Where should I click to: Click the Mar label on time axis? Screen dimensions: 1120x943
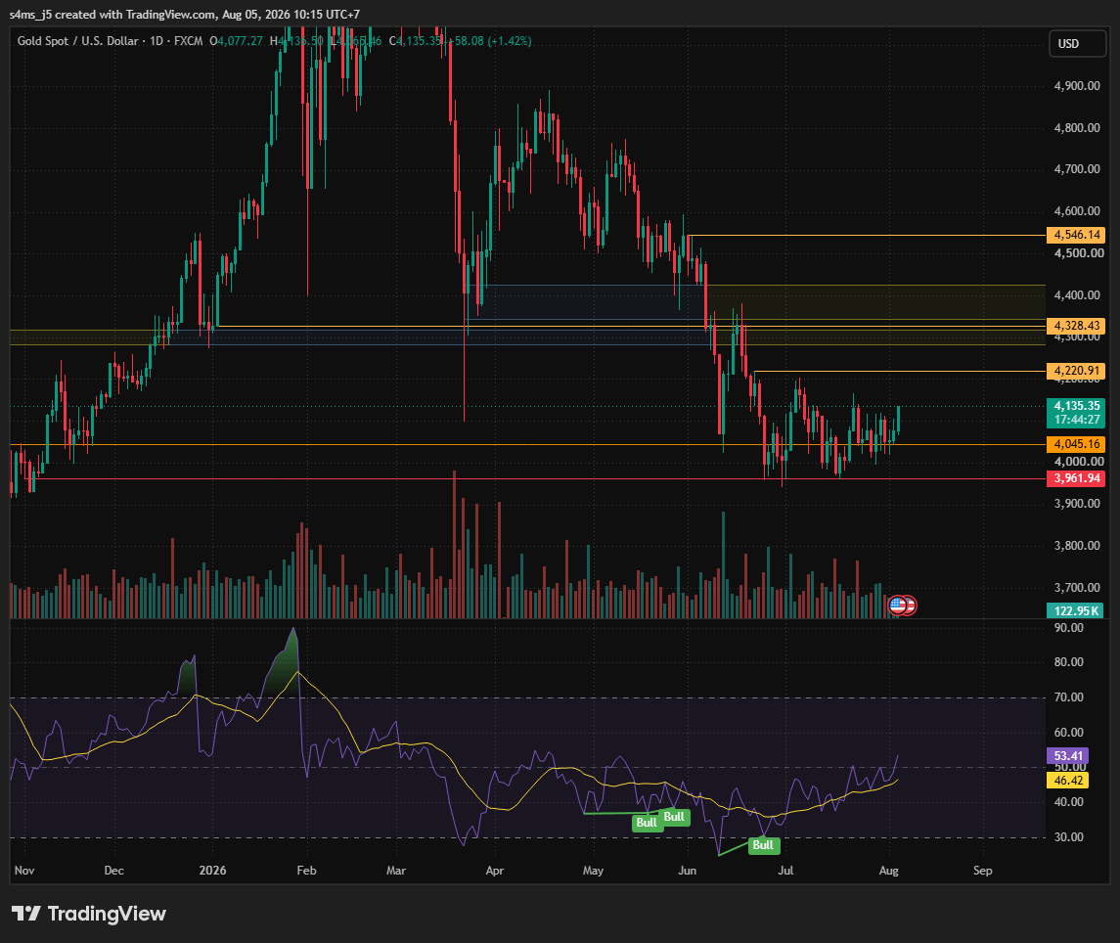396,871
